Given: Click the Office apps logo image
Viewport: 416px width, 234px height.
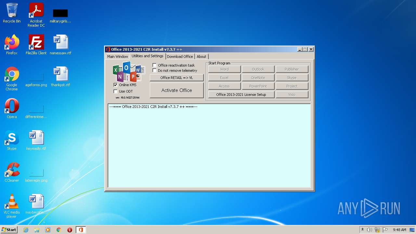Looking at the screenshot, I should click(129, 71).
